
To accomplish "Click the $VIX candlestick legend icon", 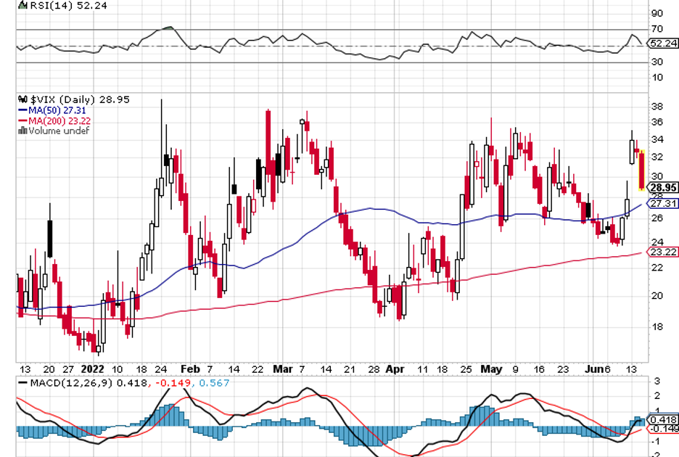I will [x=22, y=99].
